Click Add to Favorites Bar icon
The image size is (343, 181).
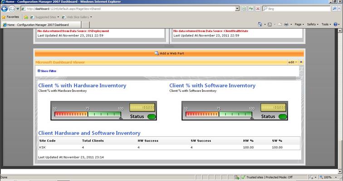coord(26,17)
